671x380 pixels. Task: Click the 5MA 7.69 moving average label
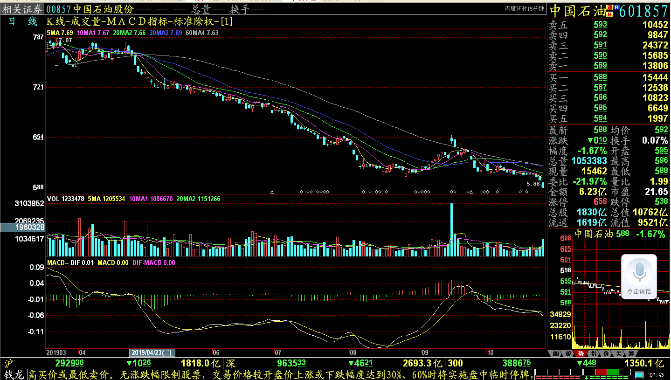[60, 33]
